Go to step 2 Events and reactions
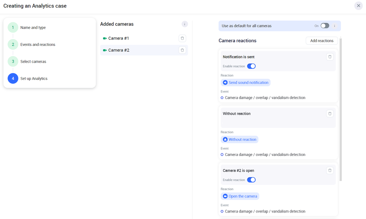Screen dimensions: 366x219 tap(37, 44)
